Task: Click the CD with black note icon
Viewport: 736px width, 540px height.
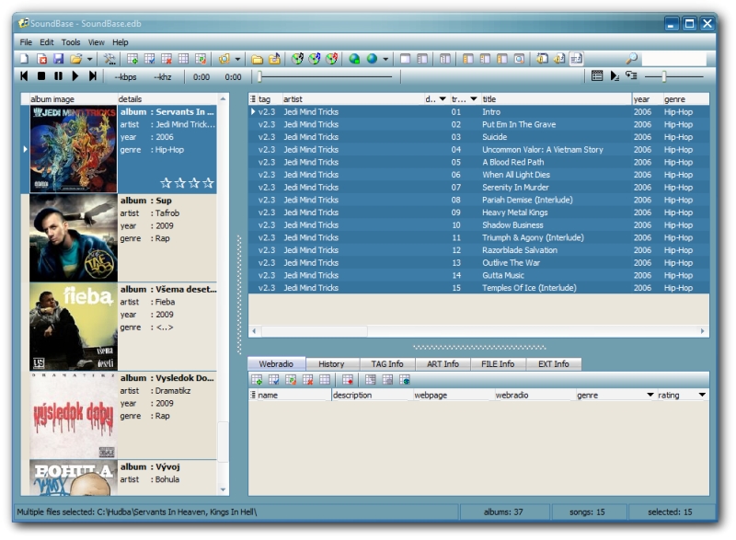Action: (x=297, y=59)
